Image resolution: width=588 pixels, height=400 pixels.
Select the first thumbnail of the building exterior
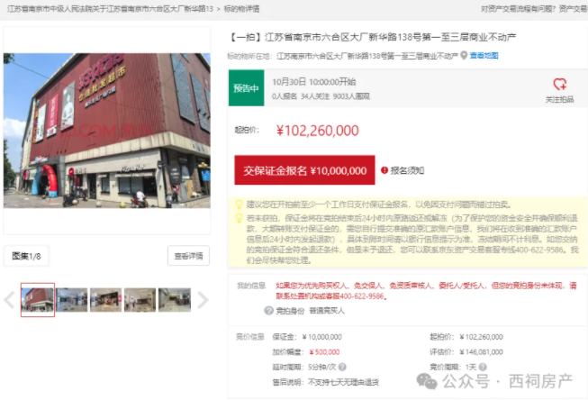click(38, 300)
